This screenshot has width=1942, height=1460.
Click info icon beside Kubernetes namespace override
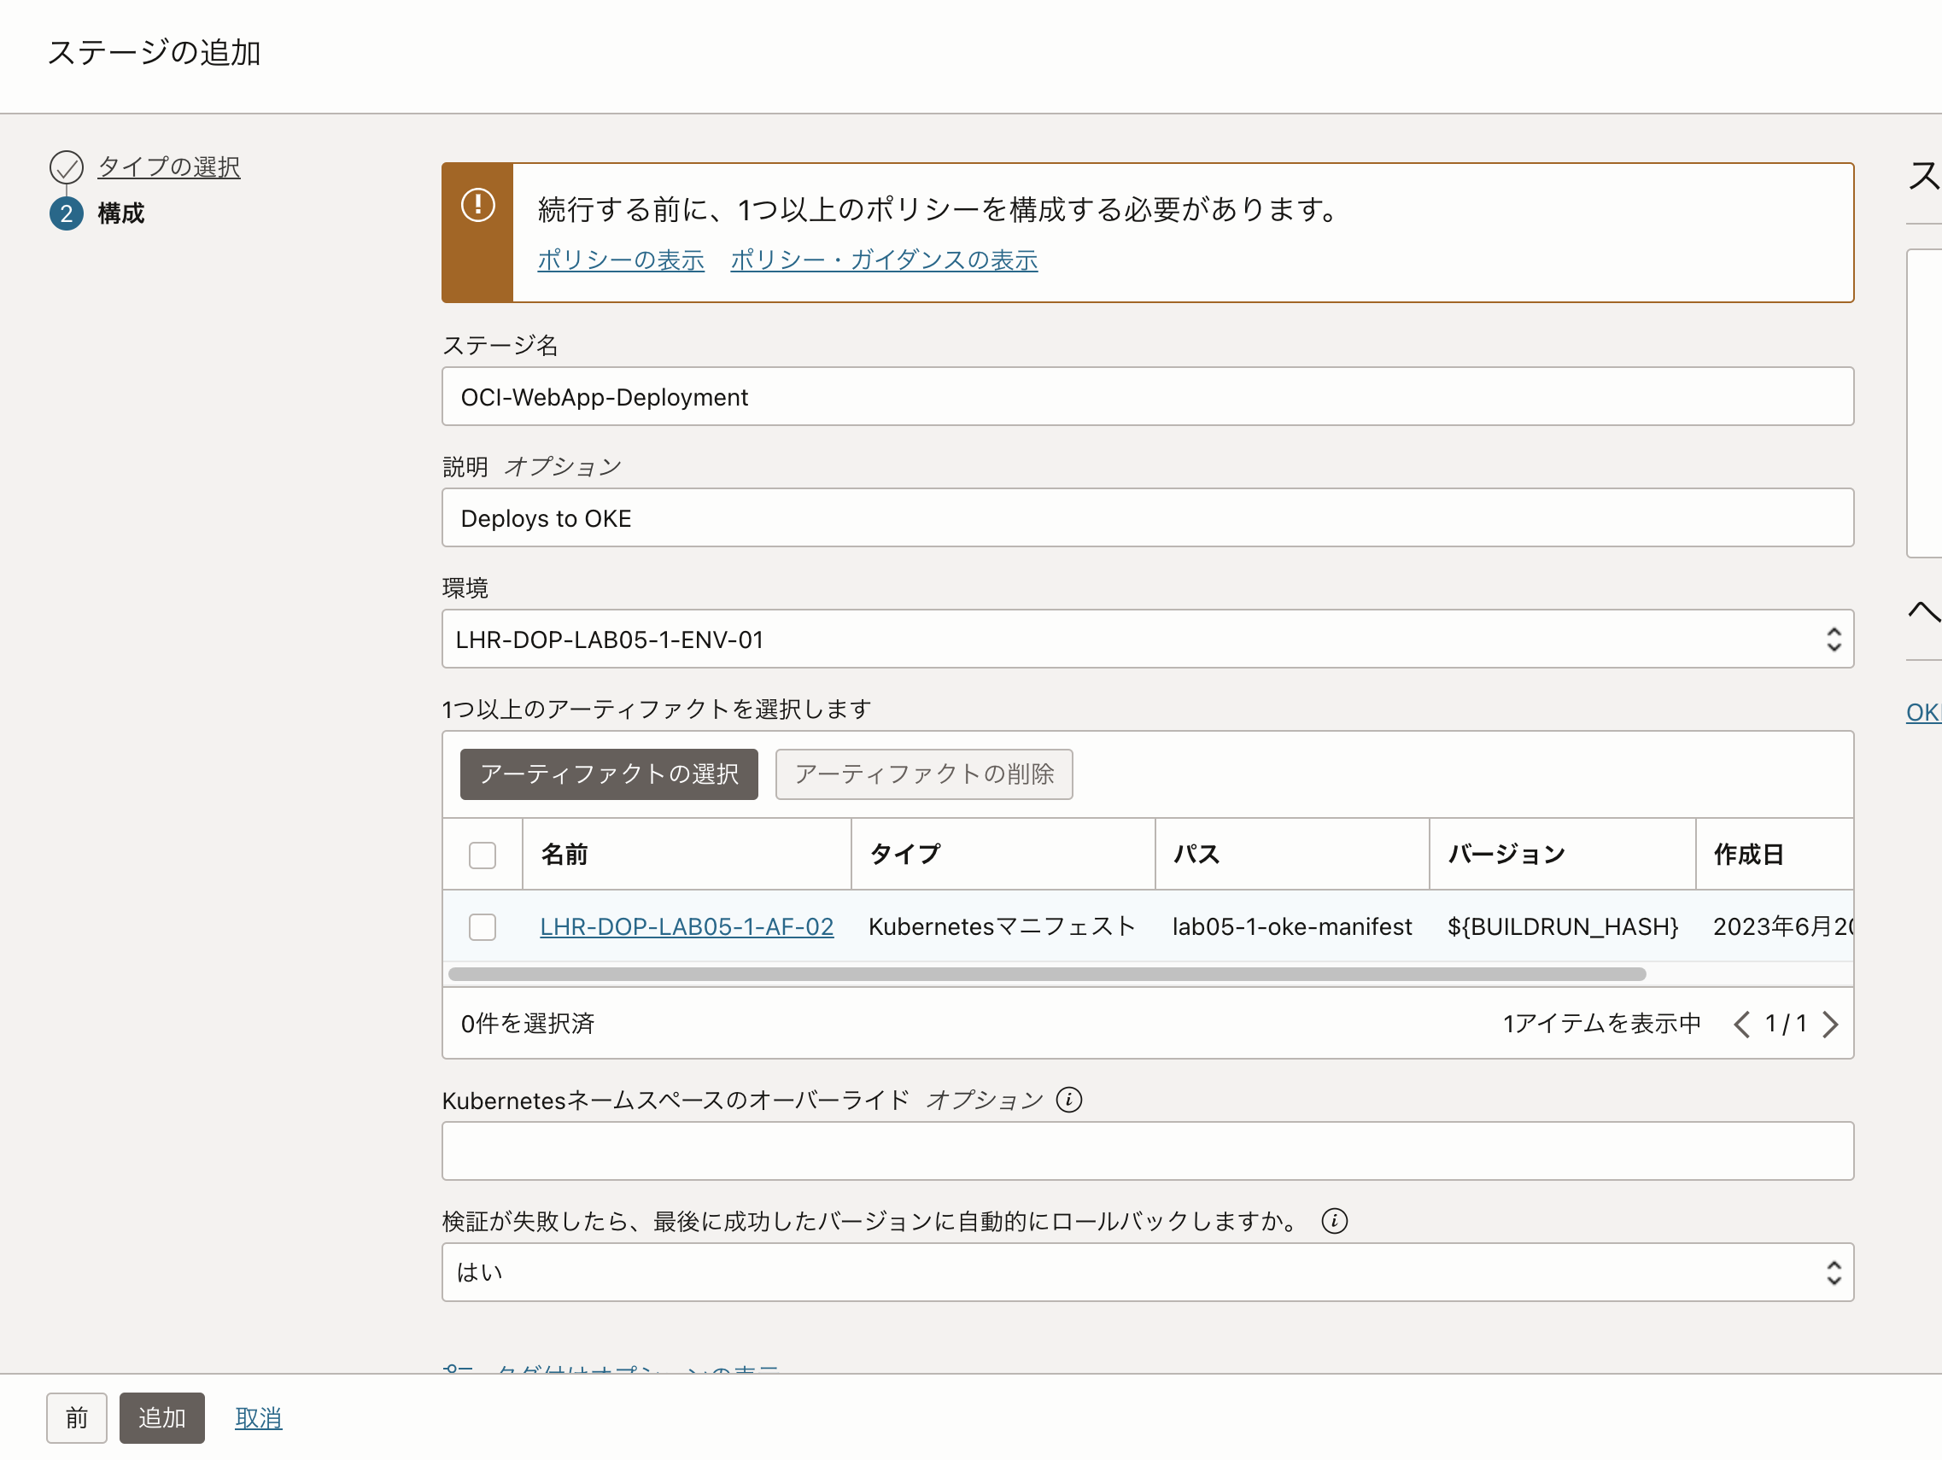(1068, 1099)
